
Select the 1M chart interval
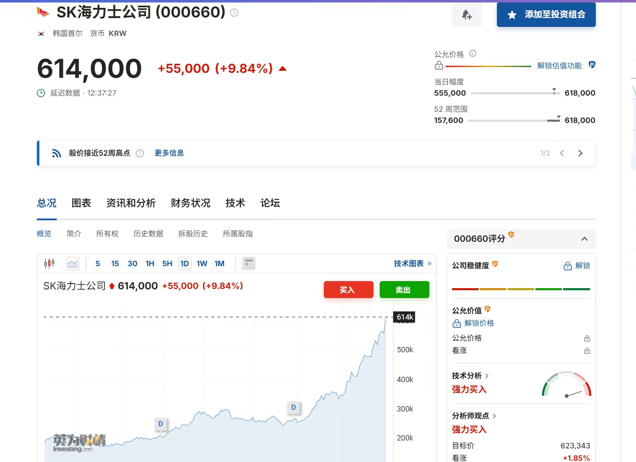219,264
